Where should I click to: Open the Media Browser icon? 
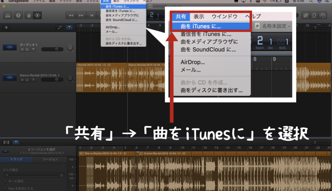click(323, 16)
